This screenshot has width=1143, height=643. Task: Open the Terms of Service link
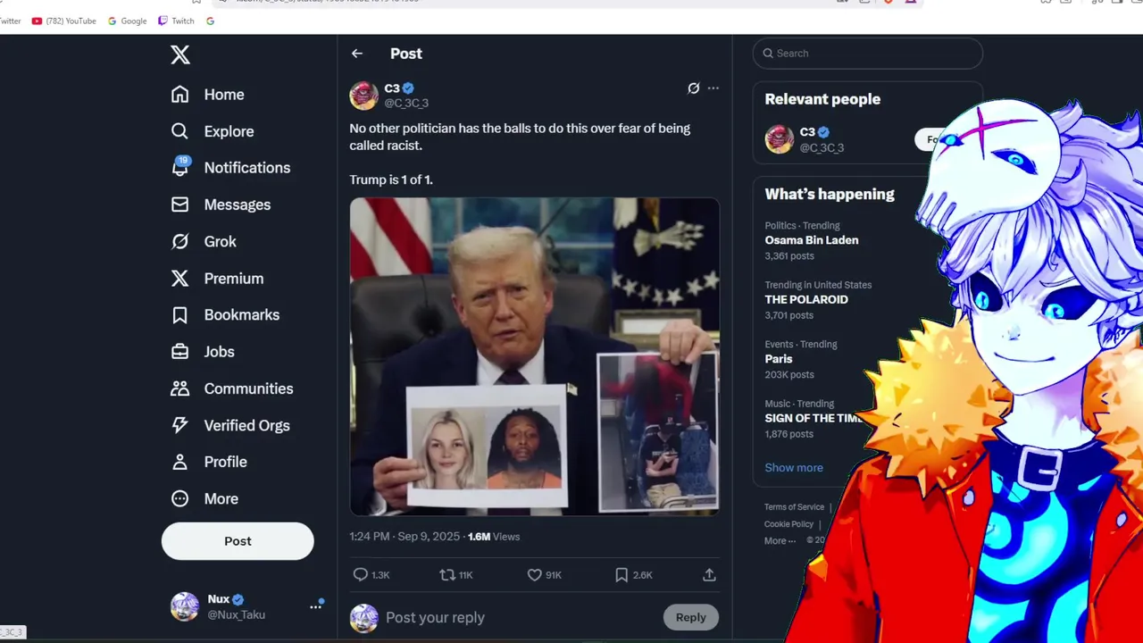pos(794,507)
